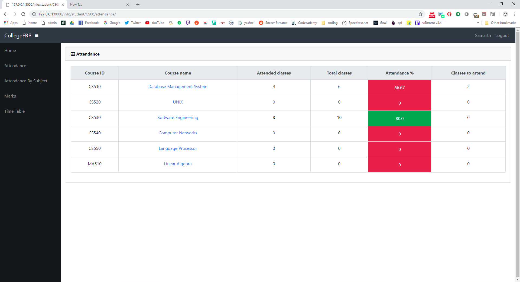Click the forward navigation arrow
The image size is (520, 282).
15,14
